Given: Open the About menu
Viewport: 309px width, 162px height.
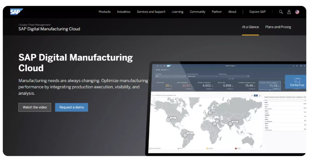Looking at the screenshot, I should coord(232,12).
